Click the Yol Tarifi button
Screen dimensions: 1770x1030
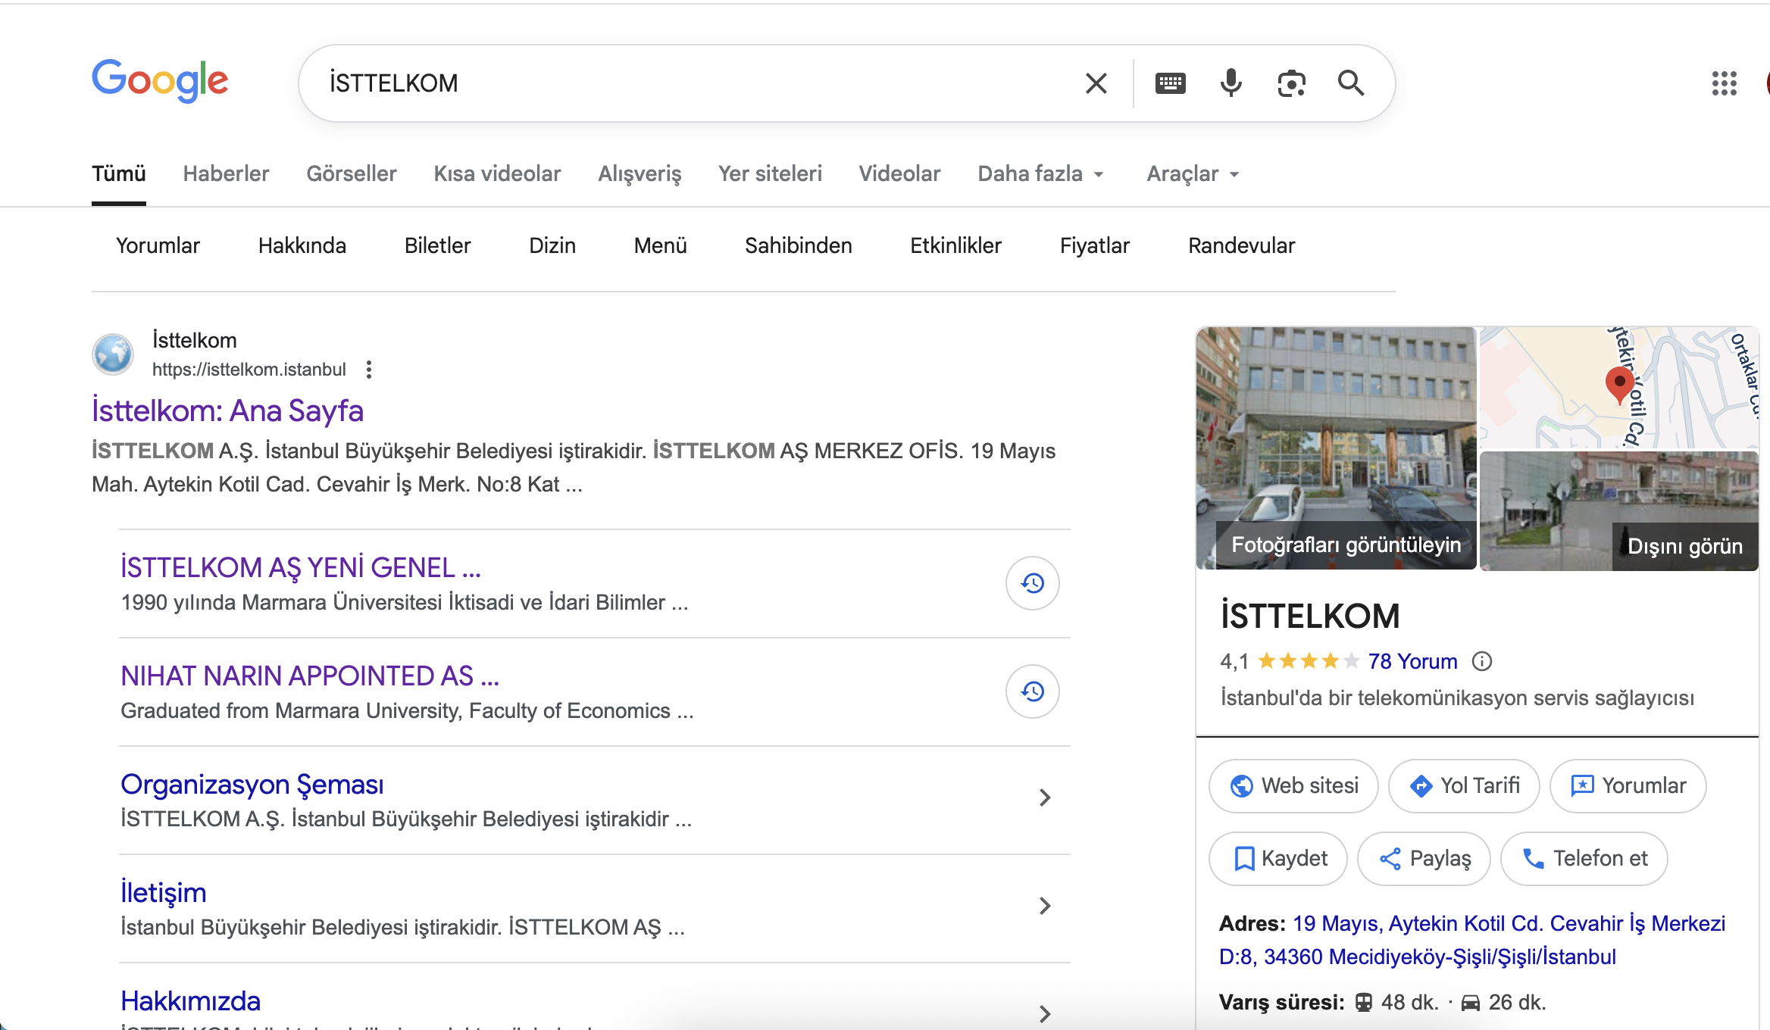click(x=1464, y=786)
